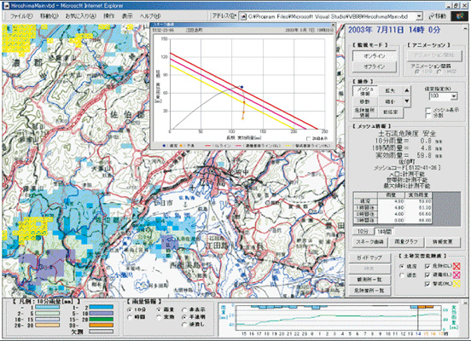Open the 倍率指定 100 combo box
The width and height of the screenshot is (471, 341).
coord(443,96)
